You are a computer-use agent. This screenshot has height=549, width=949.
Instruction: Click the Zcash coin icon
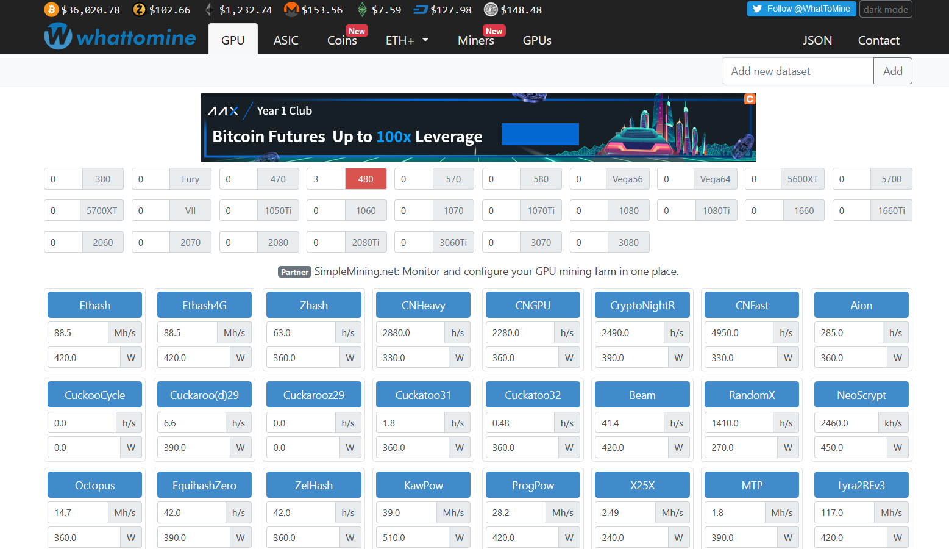[140, 10]
